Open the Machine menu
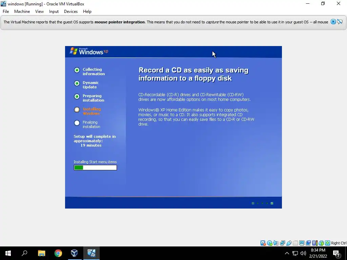The image size is (347, 260). pyautogui.click(x=22, y=12)
